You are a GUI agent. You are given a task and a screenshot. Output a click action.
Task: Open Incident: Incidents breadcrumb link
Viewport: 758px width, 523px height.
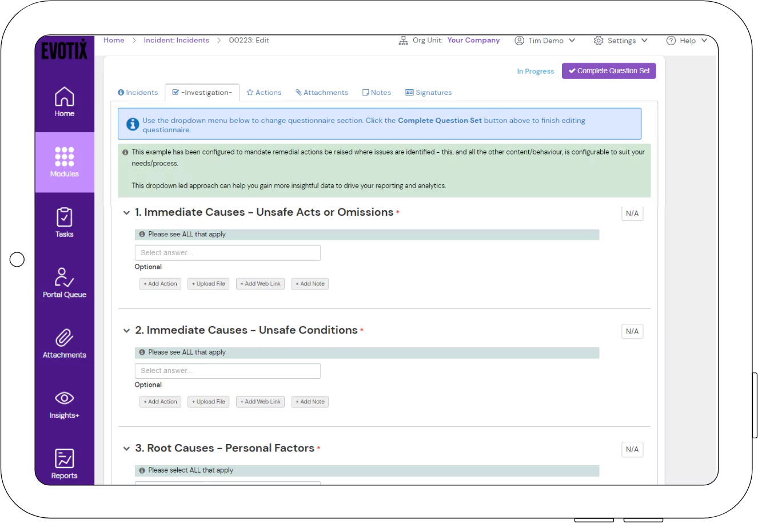coord(176,40)
